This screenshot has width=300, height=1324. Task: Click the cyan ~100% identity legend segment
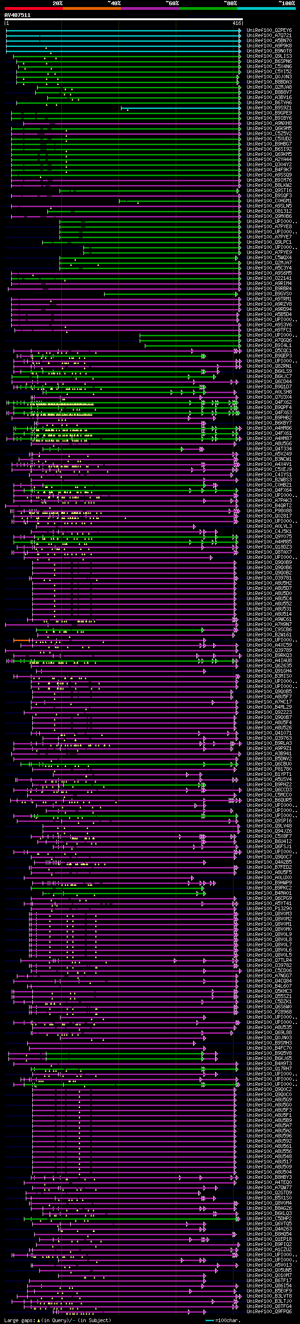266,8
